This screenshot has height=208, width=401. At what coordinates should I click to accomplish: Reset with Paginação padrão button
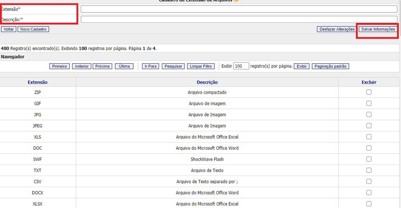tap(330, 66)
